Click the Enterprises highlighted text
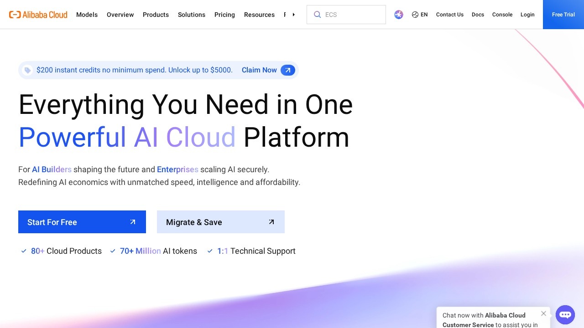 177,169
